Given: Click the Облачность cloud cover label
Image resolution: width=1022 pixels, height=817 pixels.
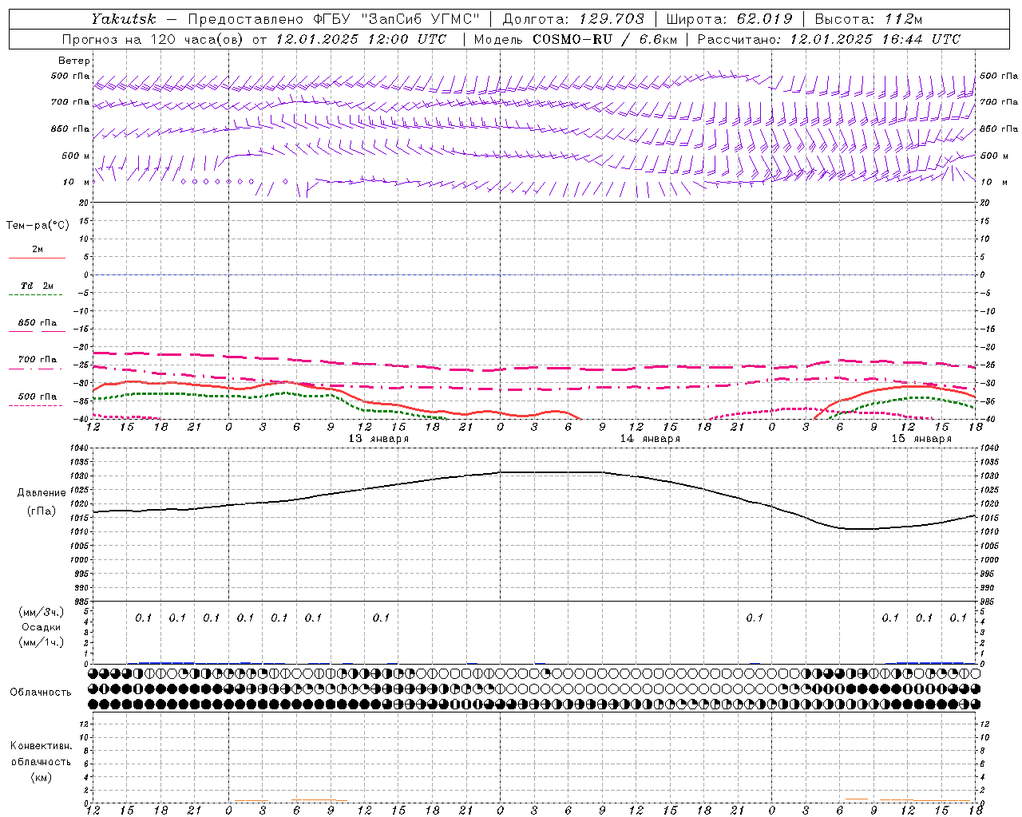Looking at the screenshot, I should (x=41, y=692).
